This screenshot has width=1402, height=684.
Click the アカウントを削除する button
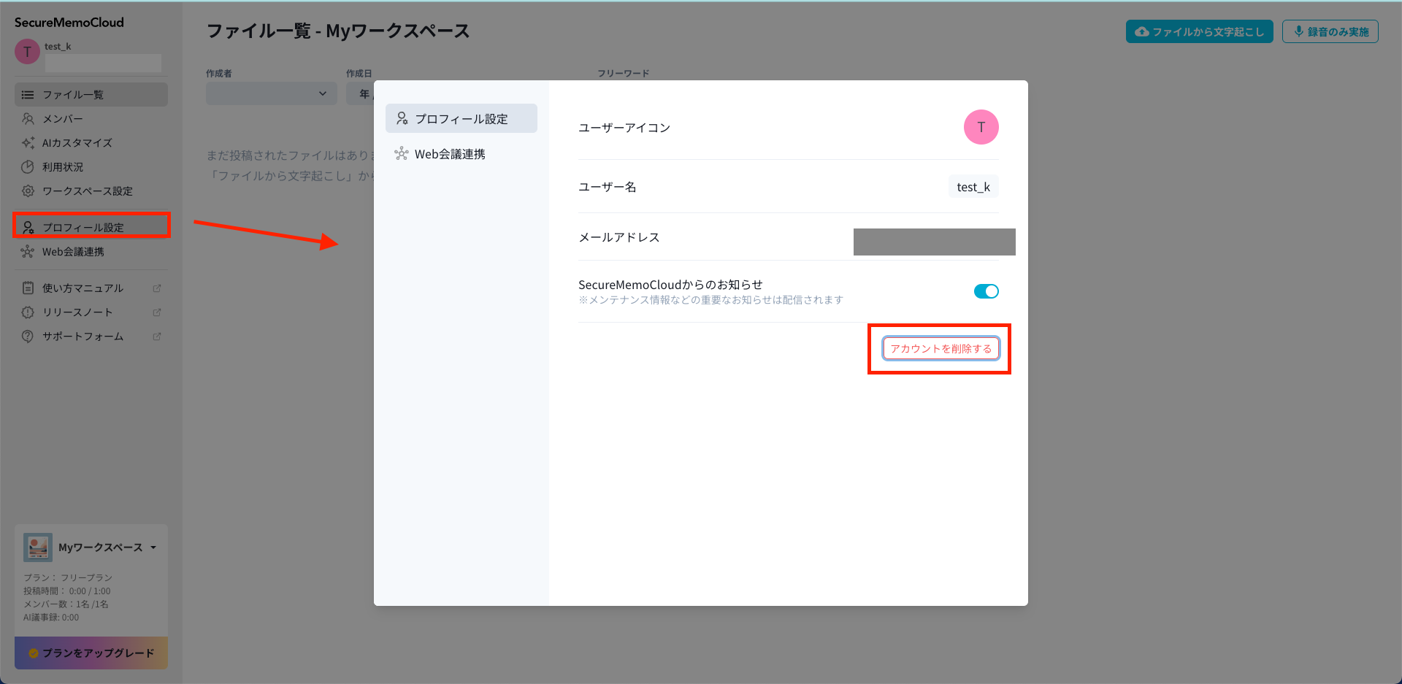pos(941,349)
